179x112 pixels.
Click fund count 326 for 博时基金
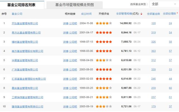point(154,42)
